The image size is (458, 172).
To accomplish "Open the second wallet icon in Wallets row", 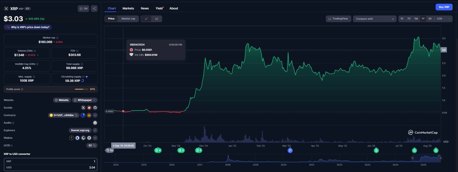I will 77,138.
